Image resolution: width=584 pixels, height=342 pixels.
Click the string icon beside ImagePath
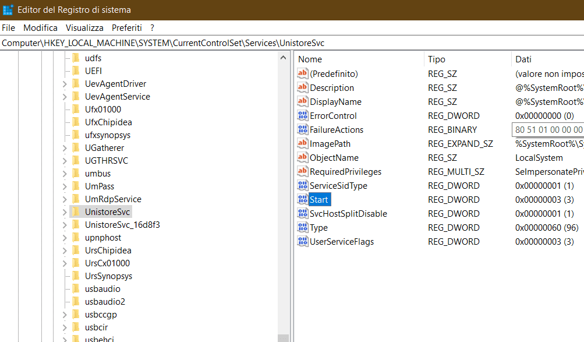tap(302, 143)
